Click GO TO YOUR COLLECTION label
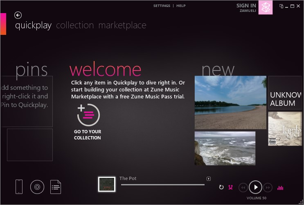 tap(88, 134)
